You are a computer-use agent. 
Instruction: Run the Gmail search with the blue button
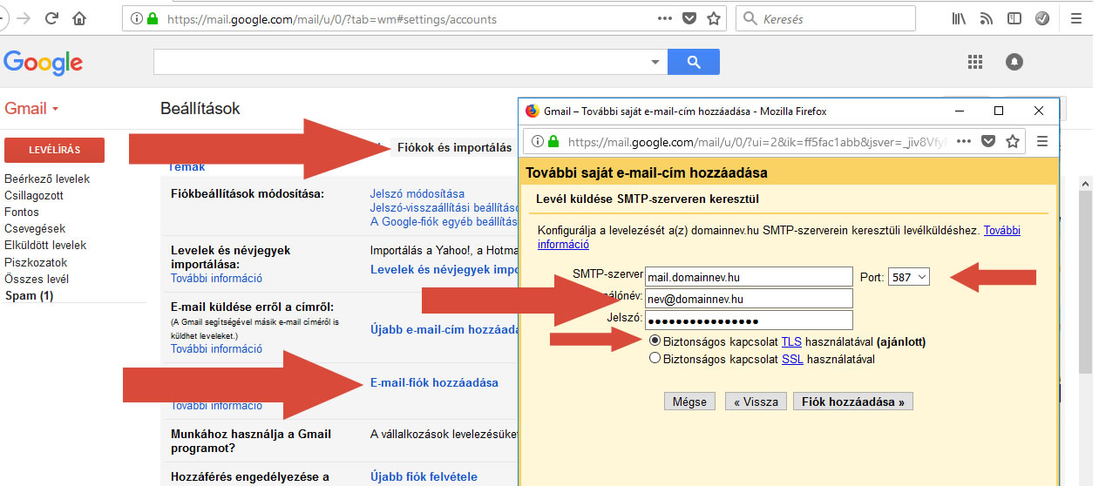pos(694,62)
